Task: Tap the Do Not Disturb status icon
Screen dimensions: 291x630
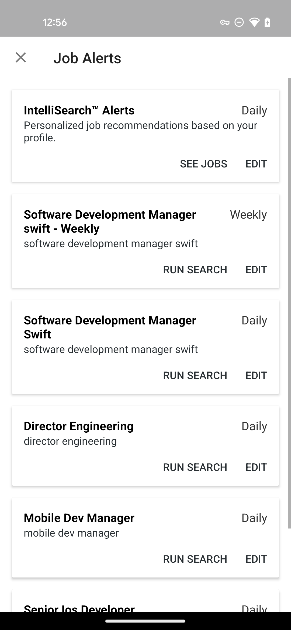Action: (239, 22)
